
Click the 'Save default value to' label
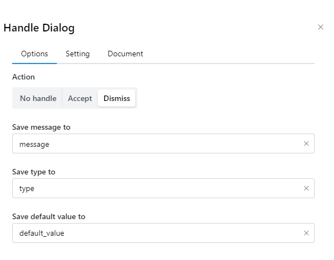49,216
